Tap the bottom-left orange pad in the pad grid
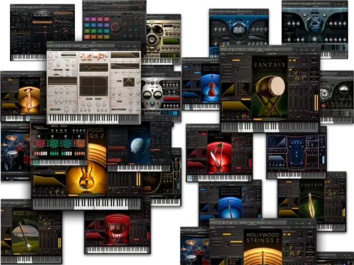This screenshot has height=265, width=354. [x=87, y=37]
